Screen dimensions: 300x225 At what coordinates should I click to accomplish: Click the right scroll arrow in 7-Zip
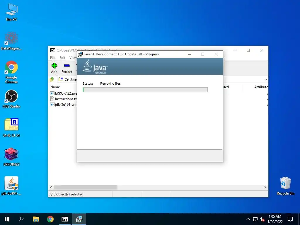tap(265, 187)
